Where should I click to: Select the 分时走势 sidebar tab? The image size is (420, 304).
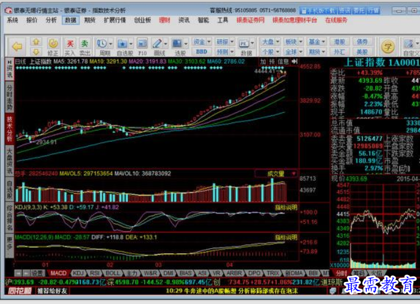[x=9, y=97]
